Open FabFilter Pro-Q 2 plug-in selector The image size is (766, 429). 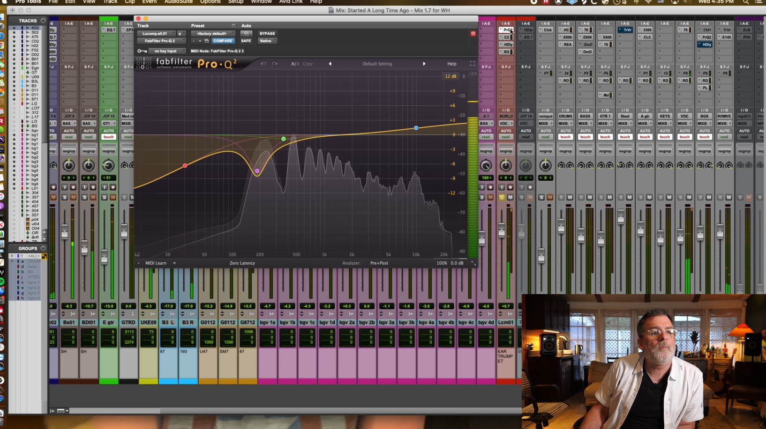pos(161,41)
